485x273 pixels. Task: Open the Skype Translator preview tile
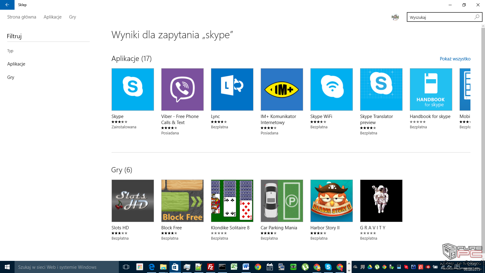coord(381,89)
